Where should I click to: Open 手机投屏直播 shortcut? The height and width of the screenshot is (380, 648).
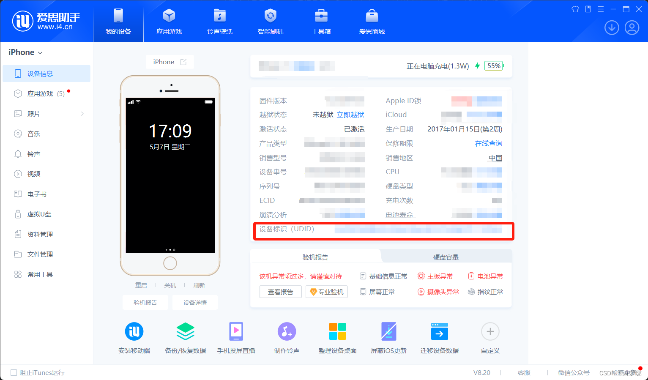pos(236,338)
